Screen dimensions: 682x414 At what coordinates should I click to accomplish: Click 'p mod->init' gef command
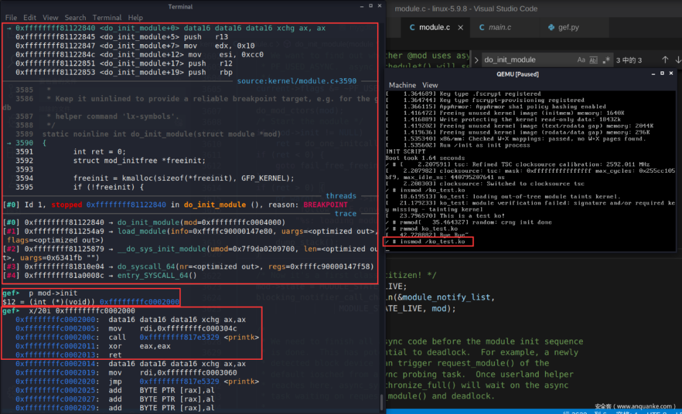(53, 294)
